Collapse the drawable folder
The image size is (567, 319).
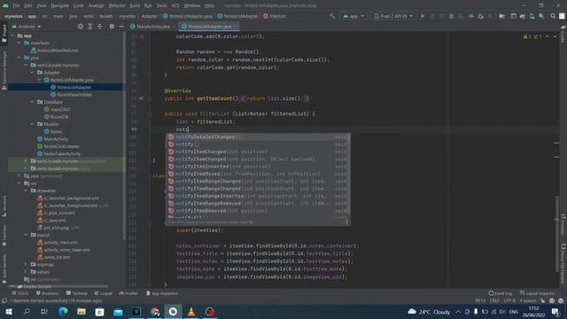26,191
